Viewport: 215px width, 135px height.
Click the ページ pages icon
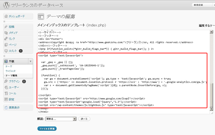pyautogui.click(x=6, y=45)
